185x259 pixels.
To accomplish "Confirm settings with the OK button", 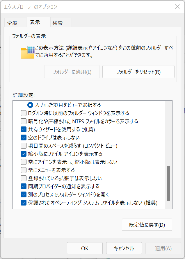I will tap(85, 248).
